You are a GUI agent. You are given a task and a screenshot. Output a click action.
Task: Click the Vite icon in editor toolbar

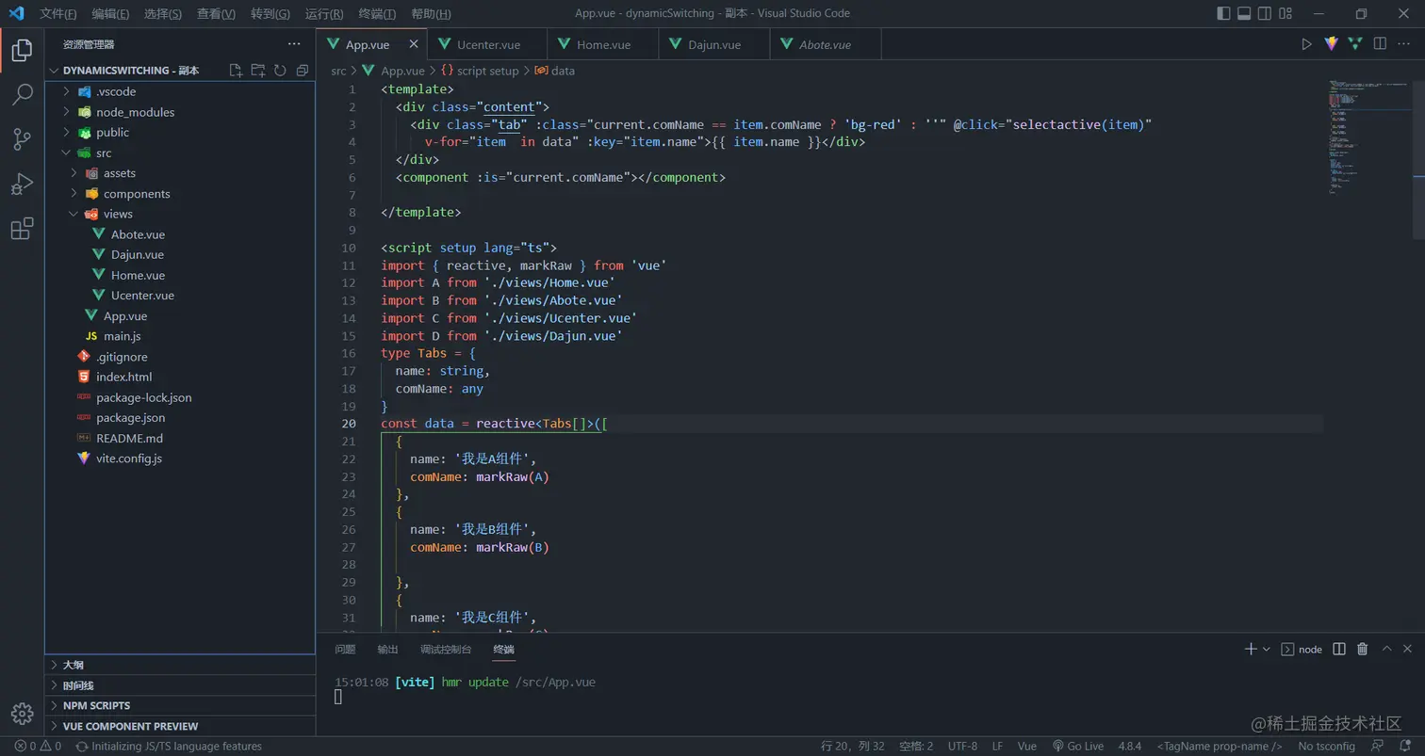1331,44
